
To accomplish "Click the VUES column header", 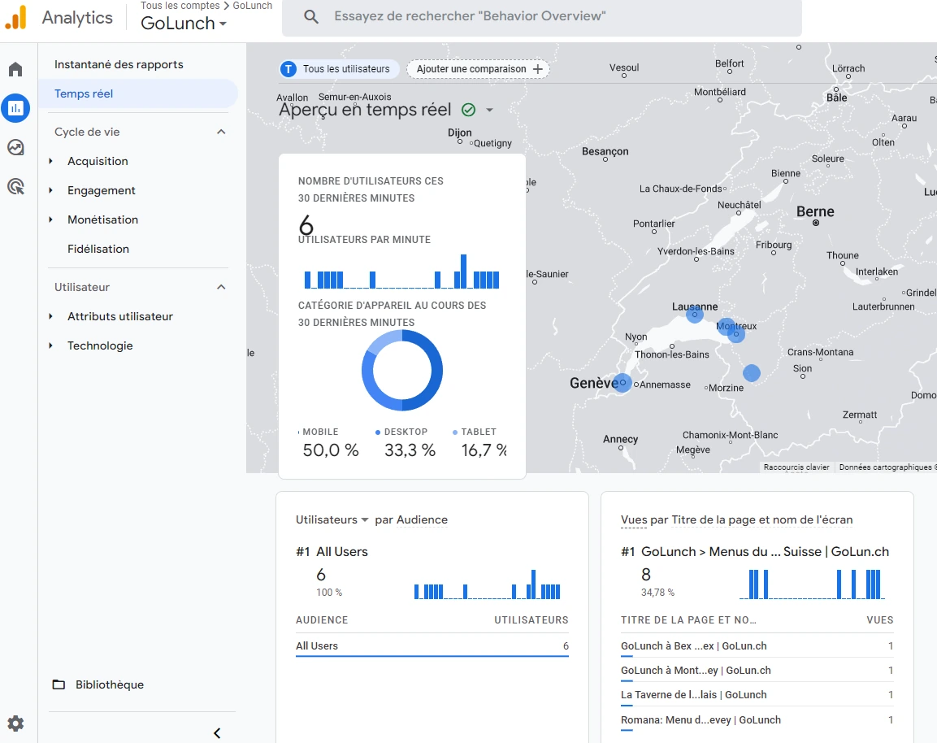I will click(x=879, y=620).
